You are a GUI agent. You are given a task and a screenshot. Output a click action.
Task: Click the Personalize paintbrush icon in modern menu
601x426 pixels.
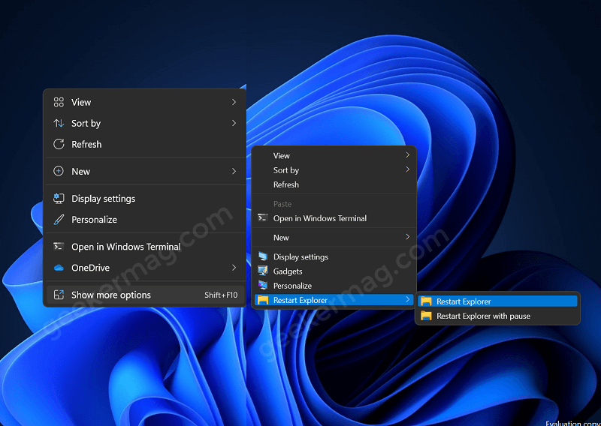coord(59,220)
